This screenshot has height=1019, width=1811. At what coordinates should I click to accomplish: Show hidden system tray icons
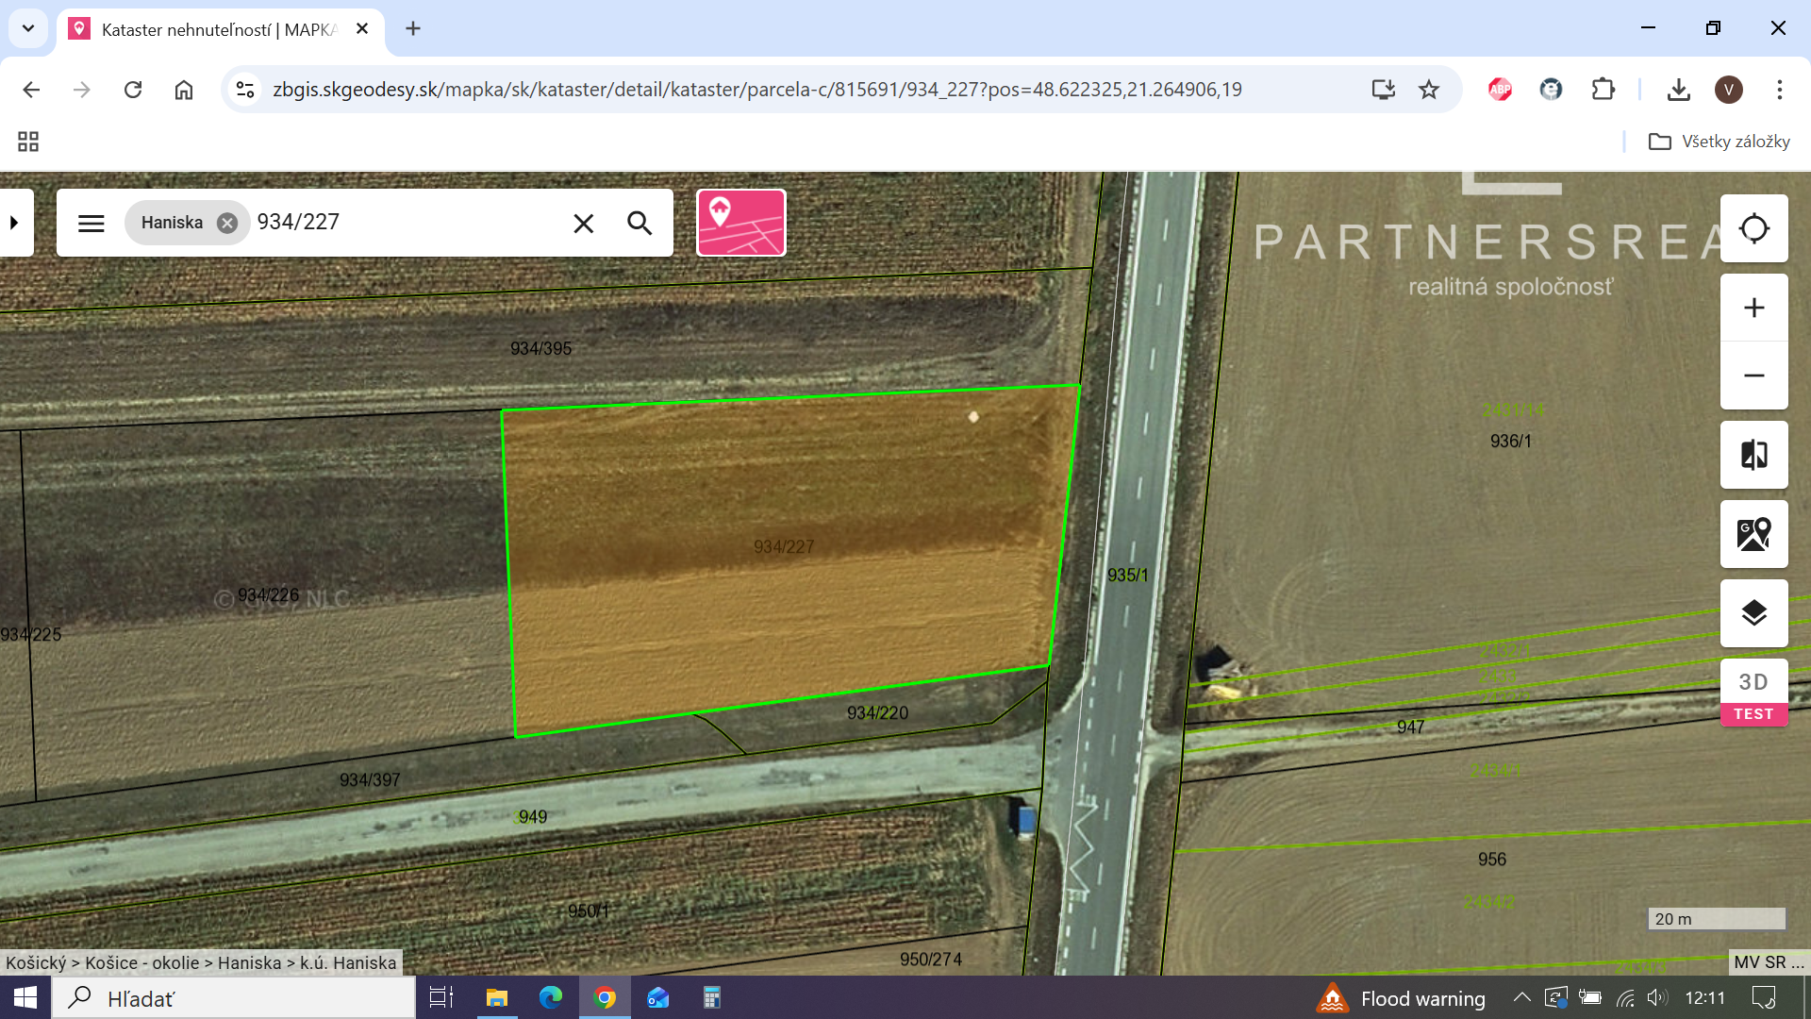(1521, 997)
